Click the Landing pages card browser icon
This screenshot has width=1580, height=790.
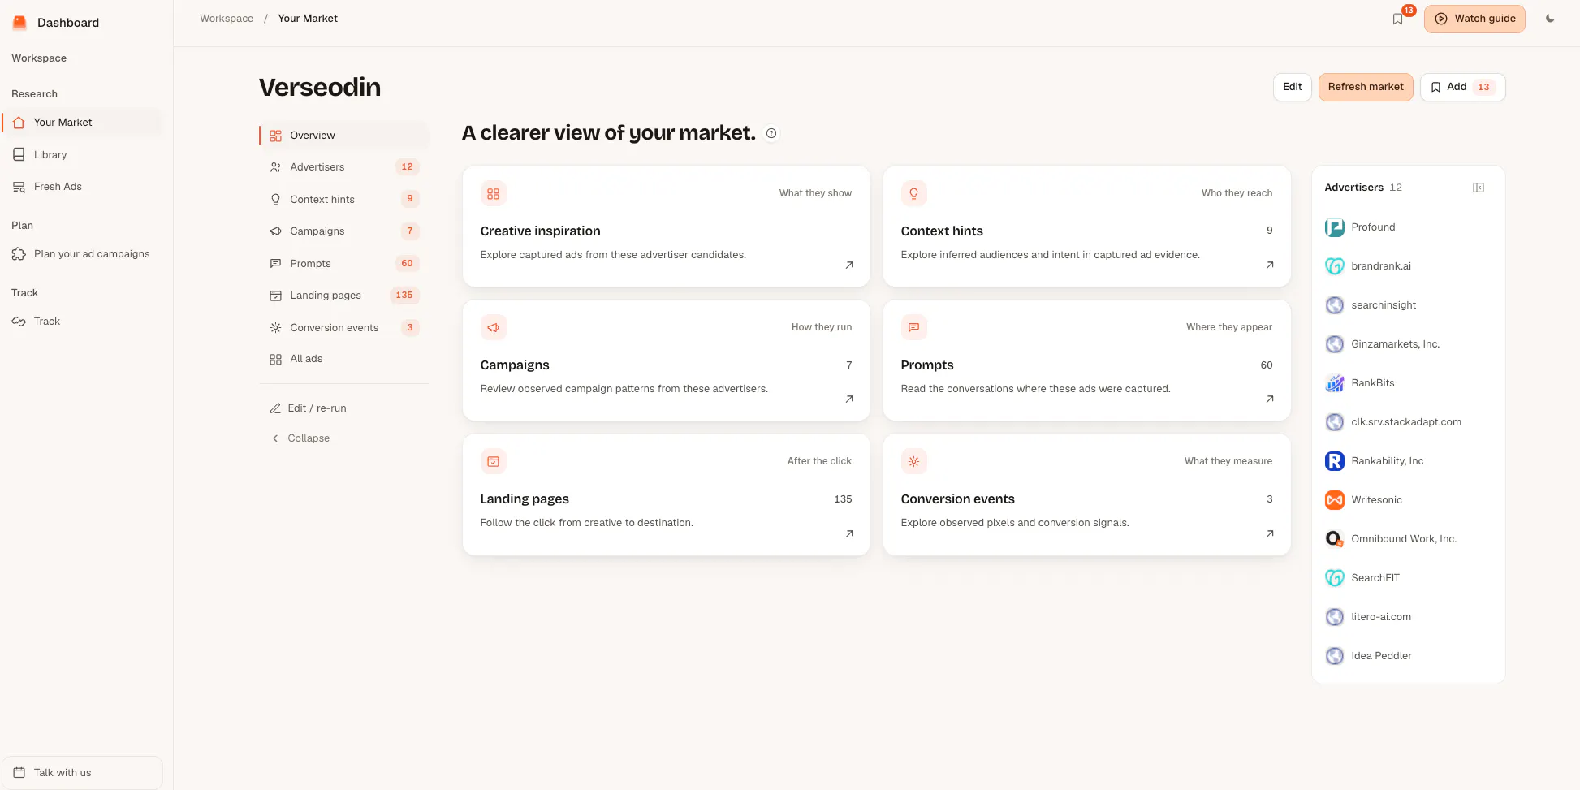(493, 461)
